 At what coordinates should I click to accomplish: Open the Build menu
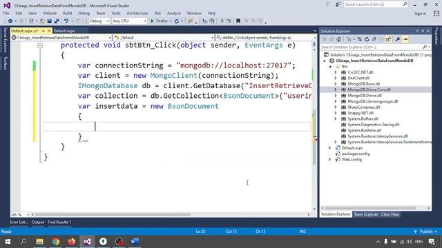pos(68,13)
